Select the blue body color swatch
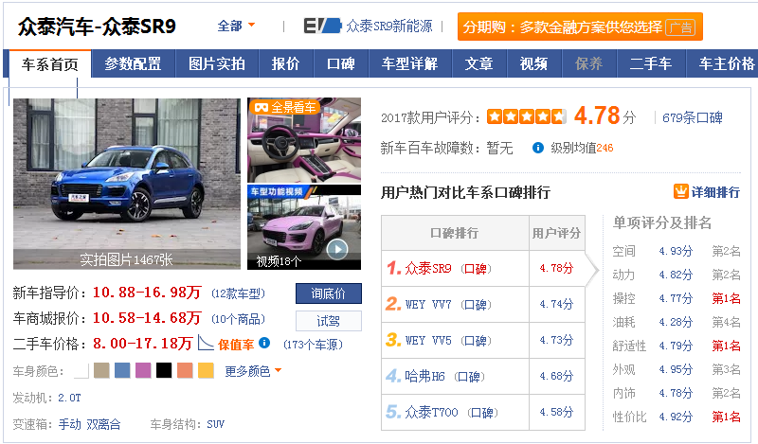 pos(122,370)
